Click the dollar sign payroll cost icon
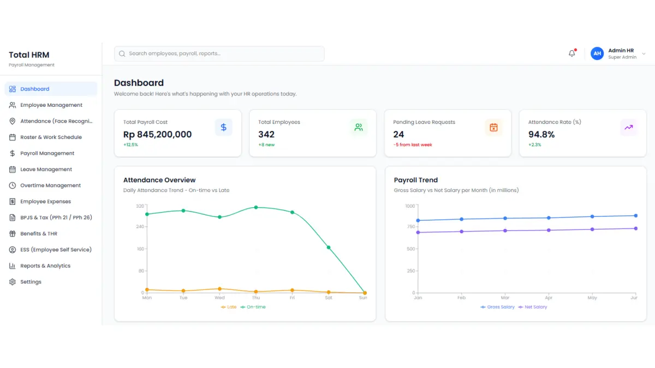 223,128
